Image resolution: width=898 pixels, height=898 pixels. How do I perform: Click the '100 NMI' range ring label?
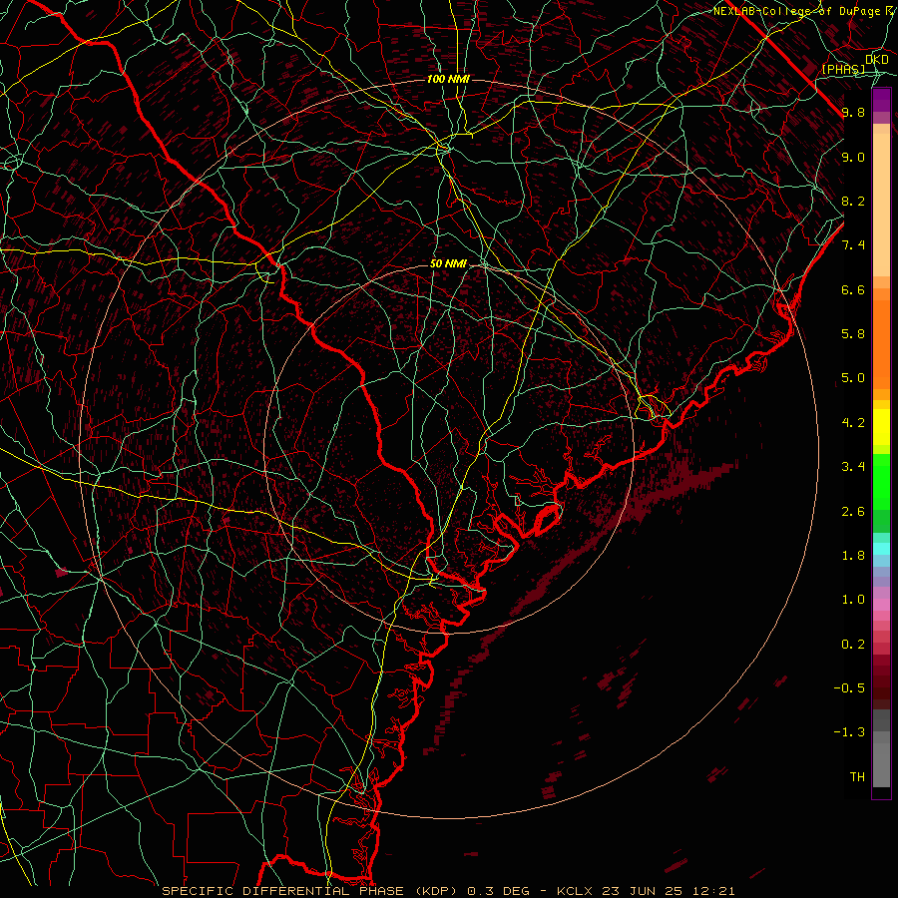(x=447, y=79)
